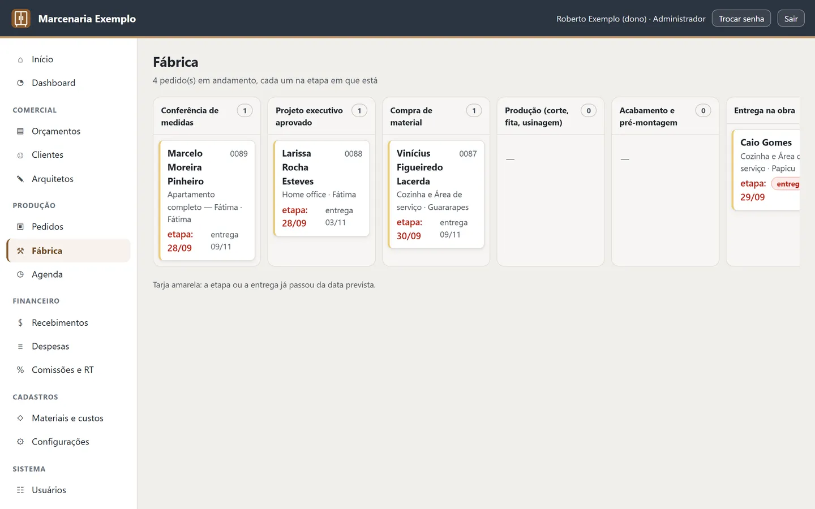
Task: Click the Dashboard pie chart icon
Action: tap(20, 83)
